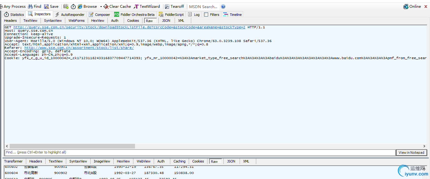Select request Cookies inspector tab
The height and width of the screenshot is (179, 430).
click(x=133, y=21)
